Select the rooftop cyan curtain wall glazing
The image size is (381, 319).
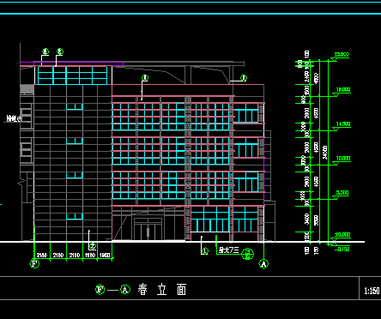[72, 75]
